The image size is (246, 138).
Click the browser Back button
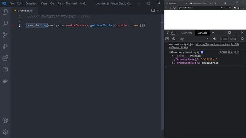click(x=166, y=8)
